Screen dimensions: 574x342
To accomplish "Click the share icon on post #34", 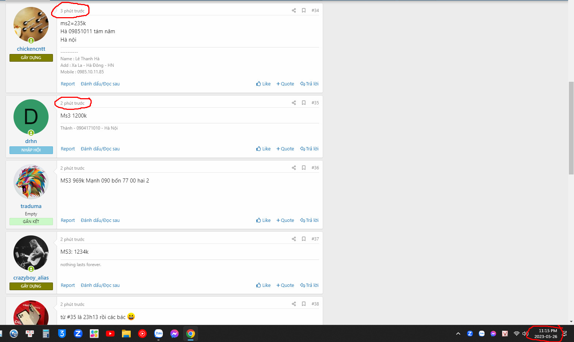I will click(x=294, y=11).
